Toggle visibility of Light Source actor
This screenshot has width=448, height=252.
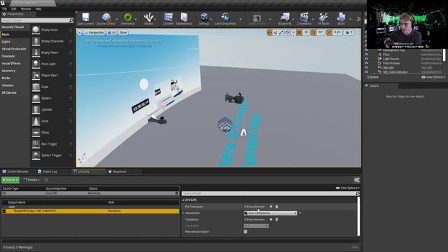[x=366, y=59]
